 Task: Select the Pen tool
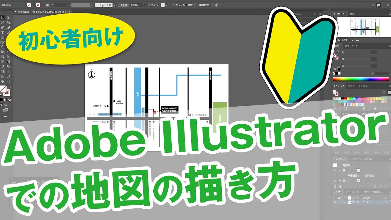(3, 28)
